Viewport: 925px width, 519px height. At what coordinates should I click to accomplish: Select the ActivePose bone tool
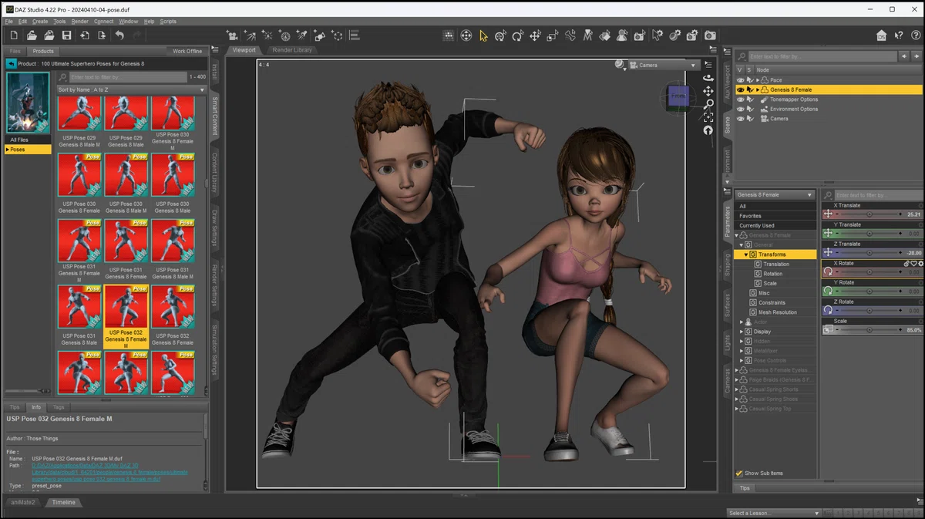point(570,35)
